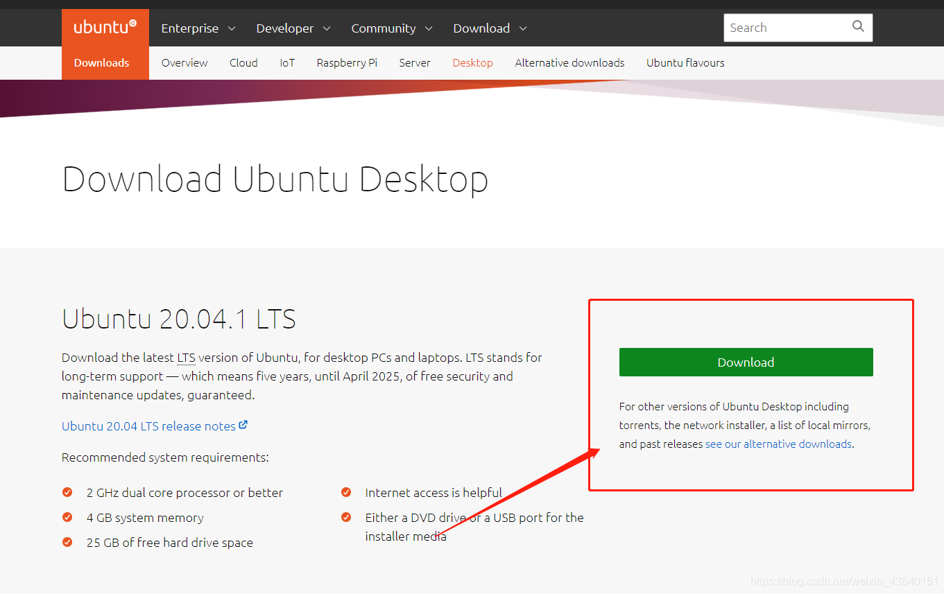Switch to the Cloud tab
Screen dimensions: 944x594
(x=243, y=62)
